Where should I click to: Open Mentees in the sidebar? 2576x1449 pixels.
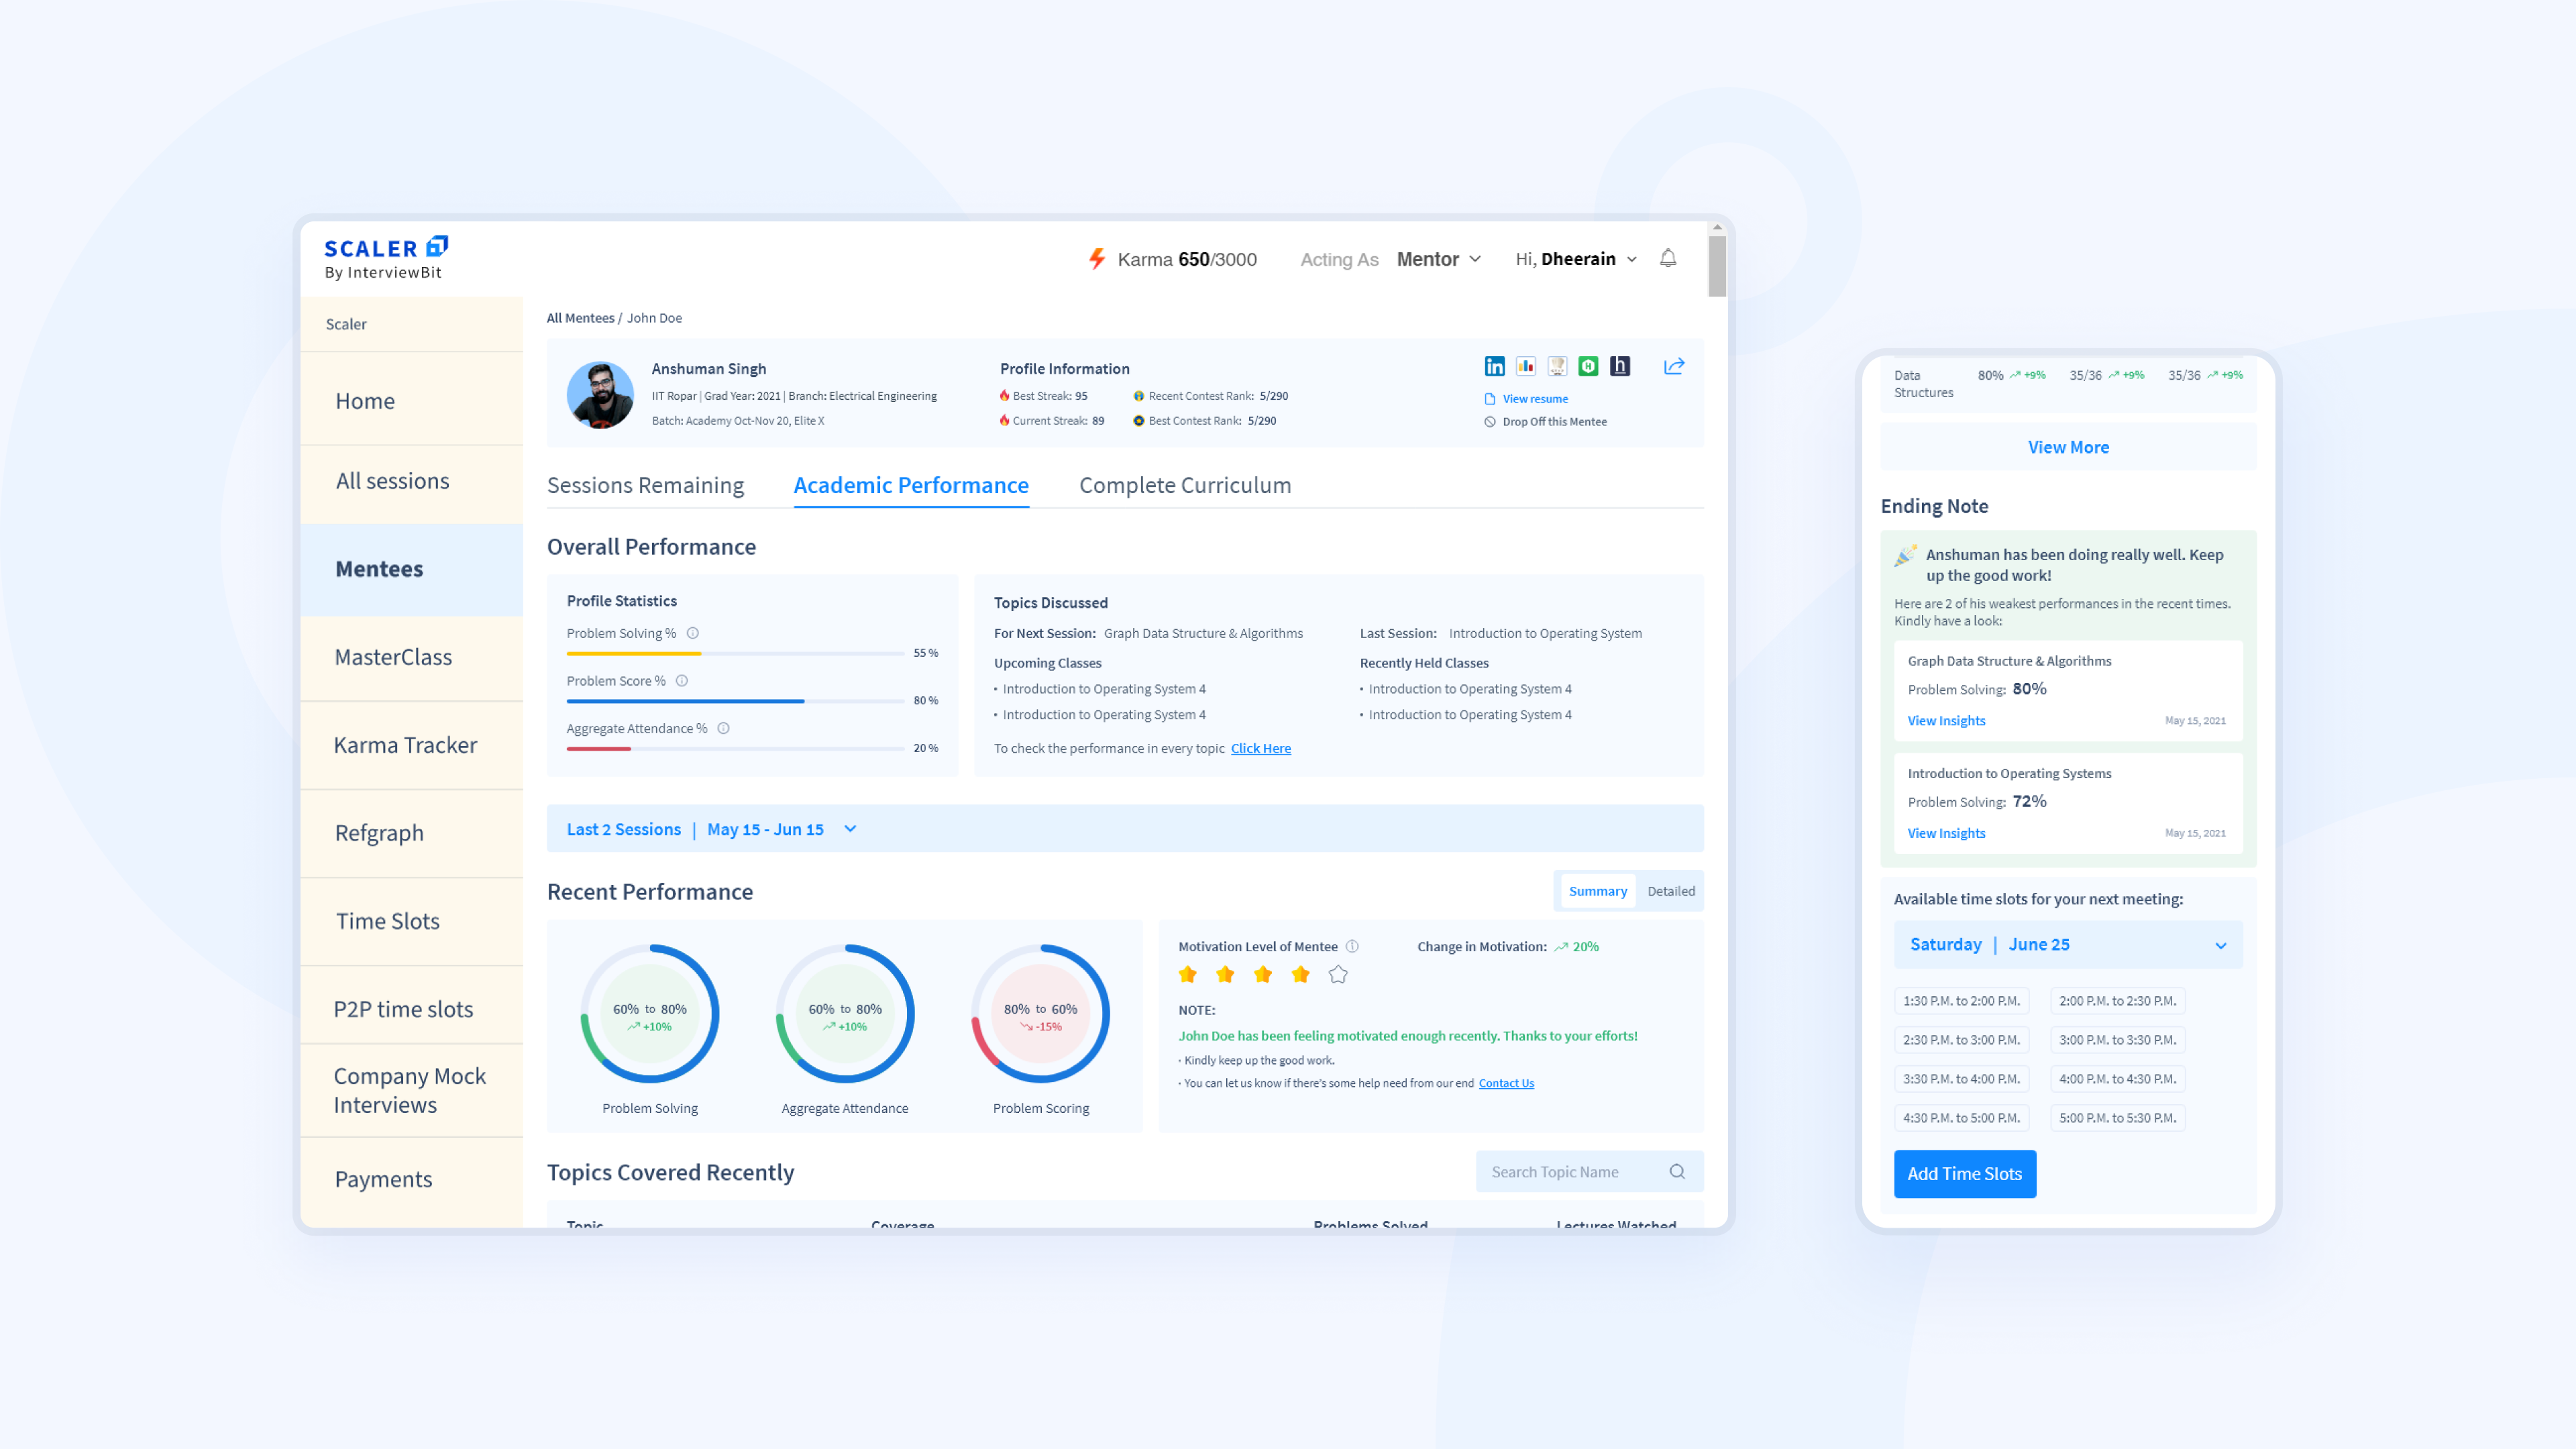[x=411, y=569]
